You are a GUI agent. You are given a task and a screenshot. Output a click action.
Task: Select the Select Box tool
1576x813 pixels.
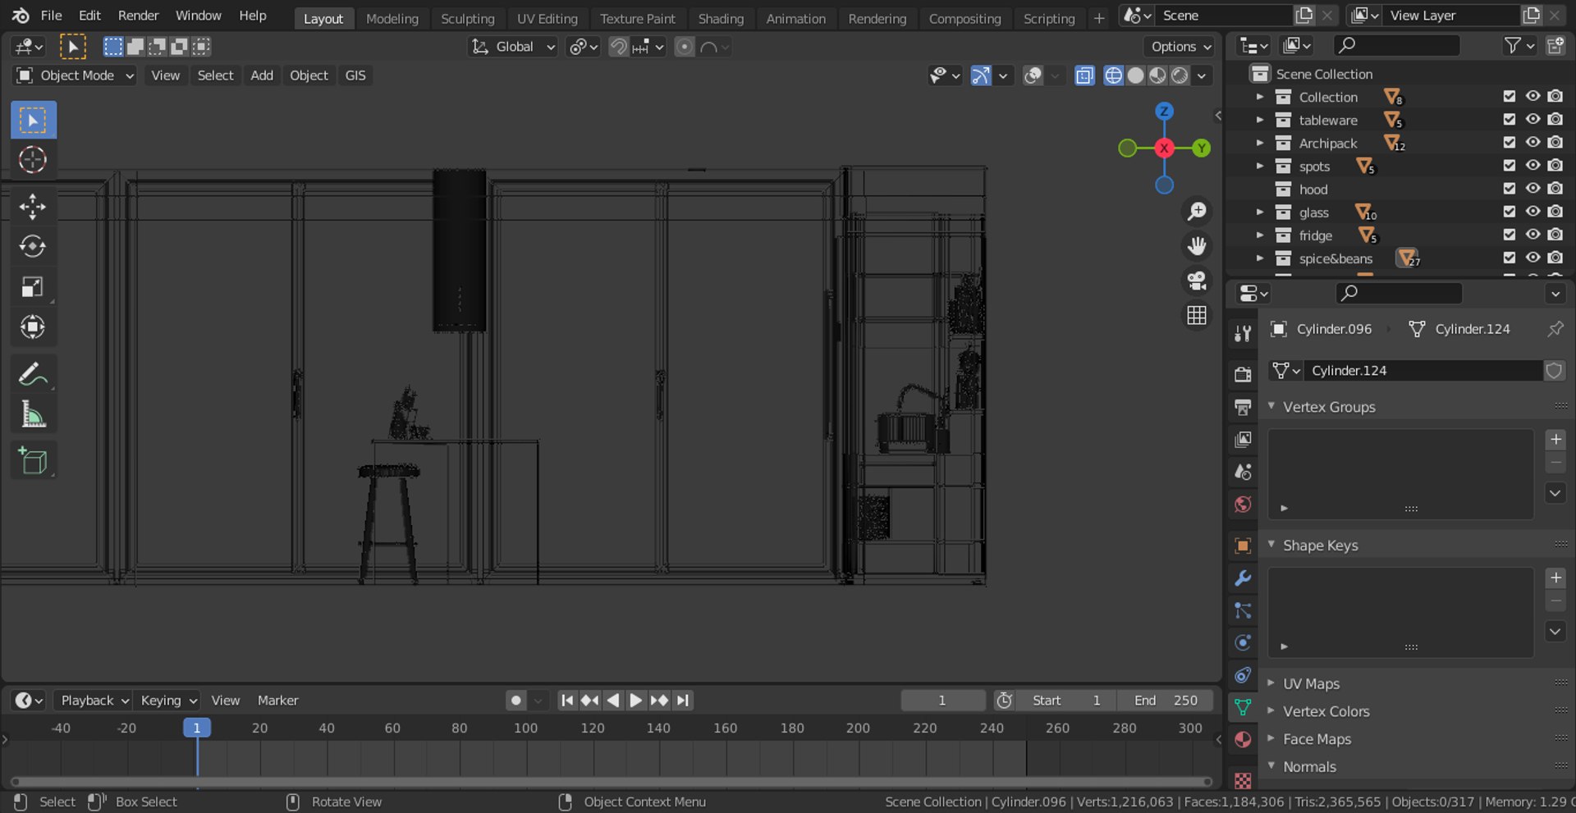pos(33,121)
